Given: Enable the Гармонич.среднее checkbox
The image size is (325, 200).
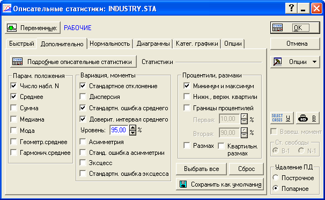Looking at the screenshot, I should click(x=14, y=153).
